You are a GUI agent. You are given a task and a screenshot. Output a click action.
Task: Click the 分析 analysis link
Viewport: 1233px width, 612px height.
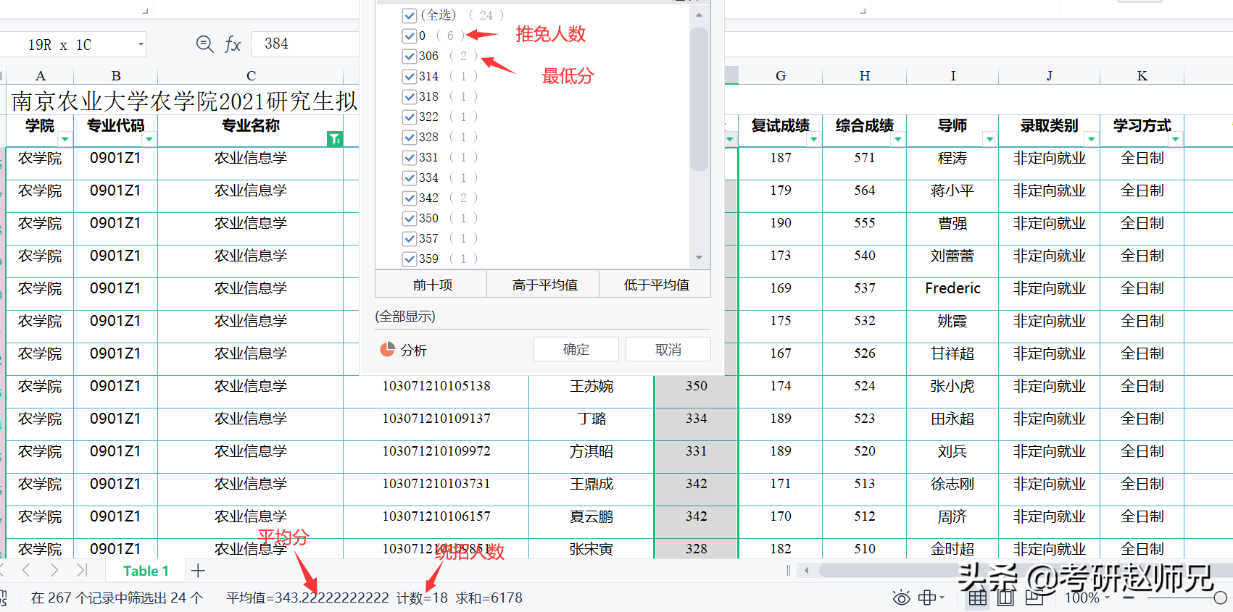click(x=414, y=350)
